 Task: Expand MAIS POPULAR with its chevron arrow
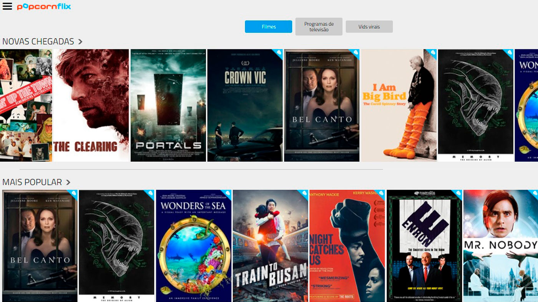(68, 182)
